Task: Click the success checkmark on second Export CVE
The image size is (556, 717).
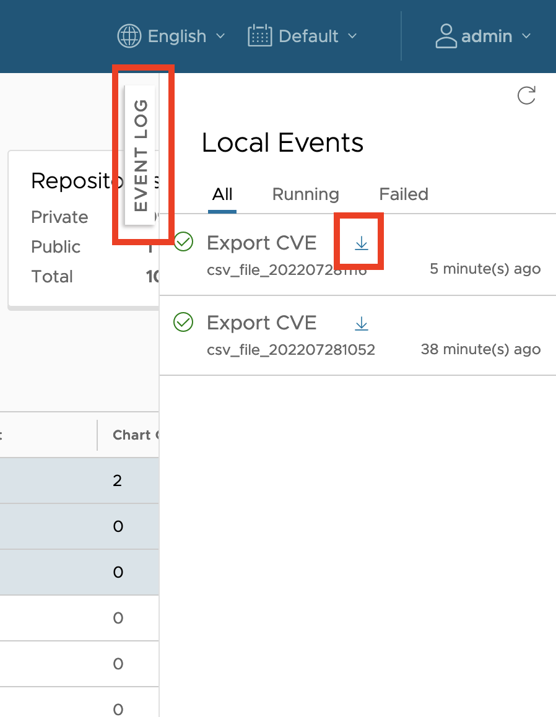Action: (x=183, y=323)
